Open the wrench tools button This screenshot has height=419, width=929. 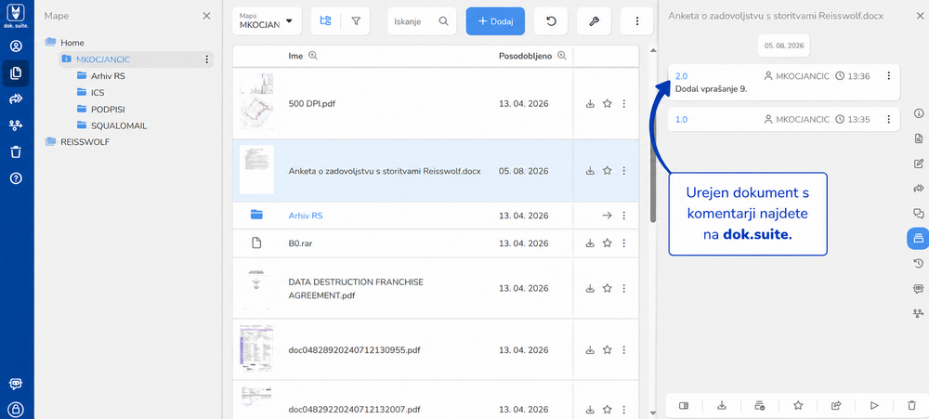pos(595,20)
